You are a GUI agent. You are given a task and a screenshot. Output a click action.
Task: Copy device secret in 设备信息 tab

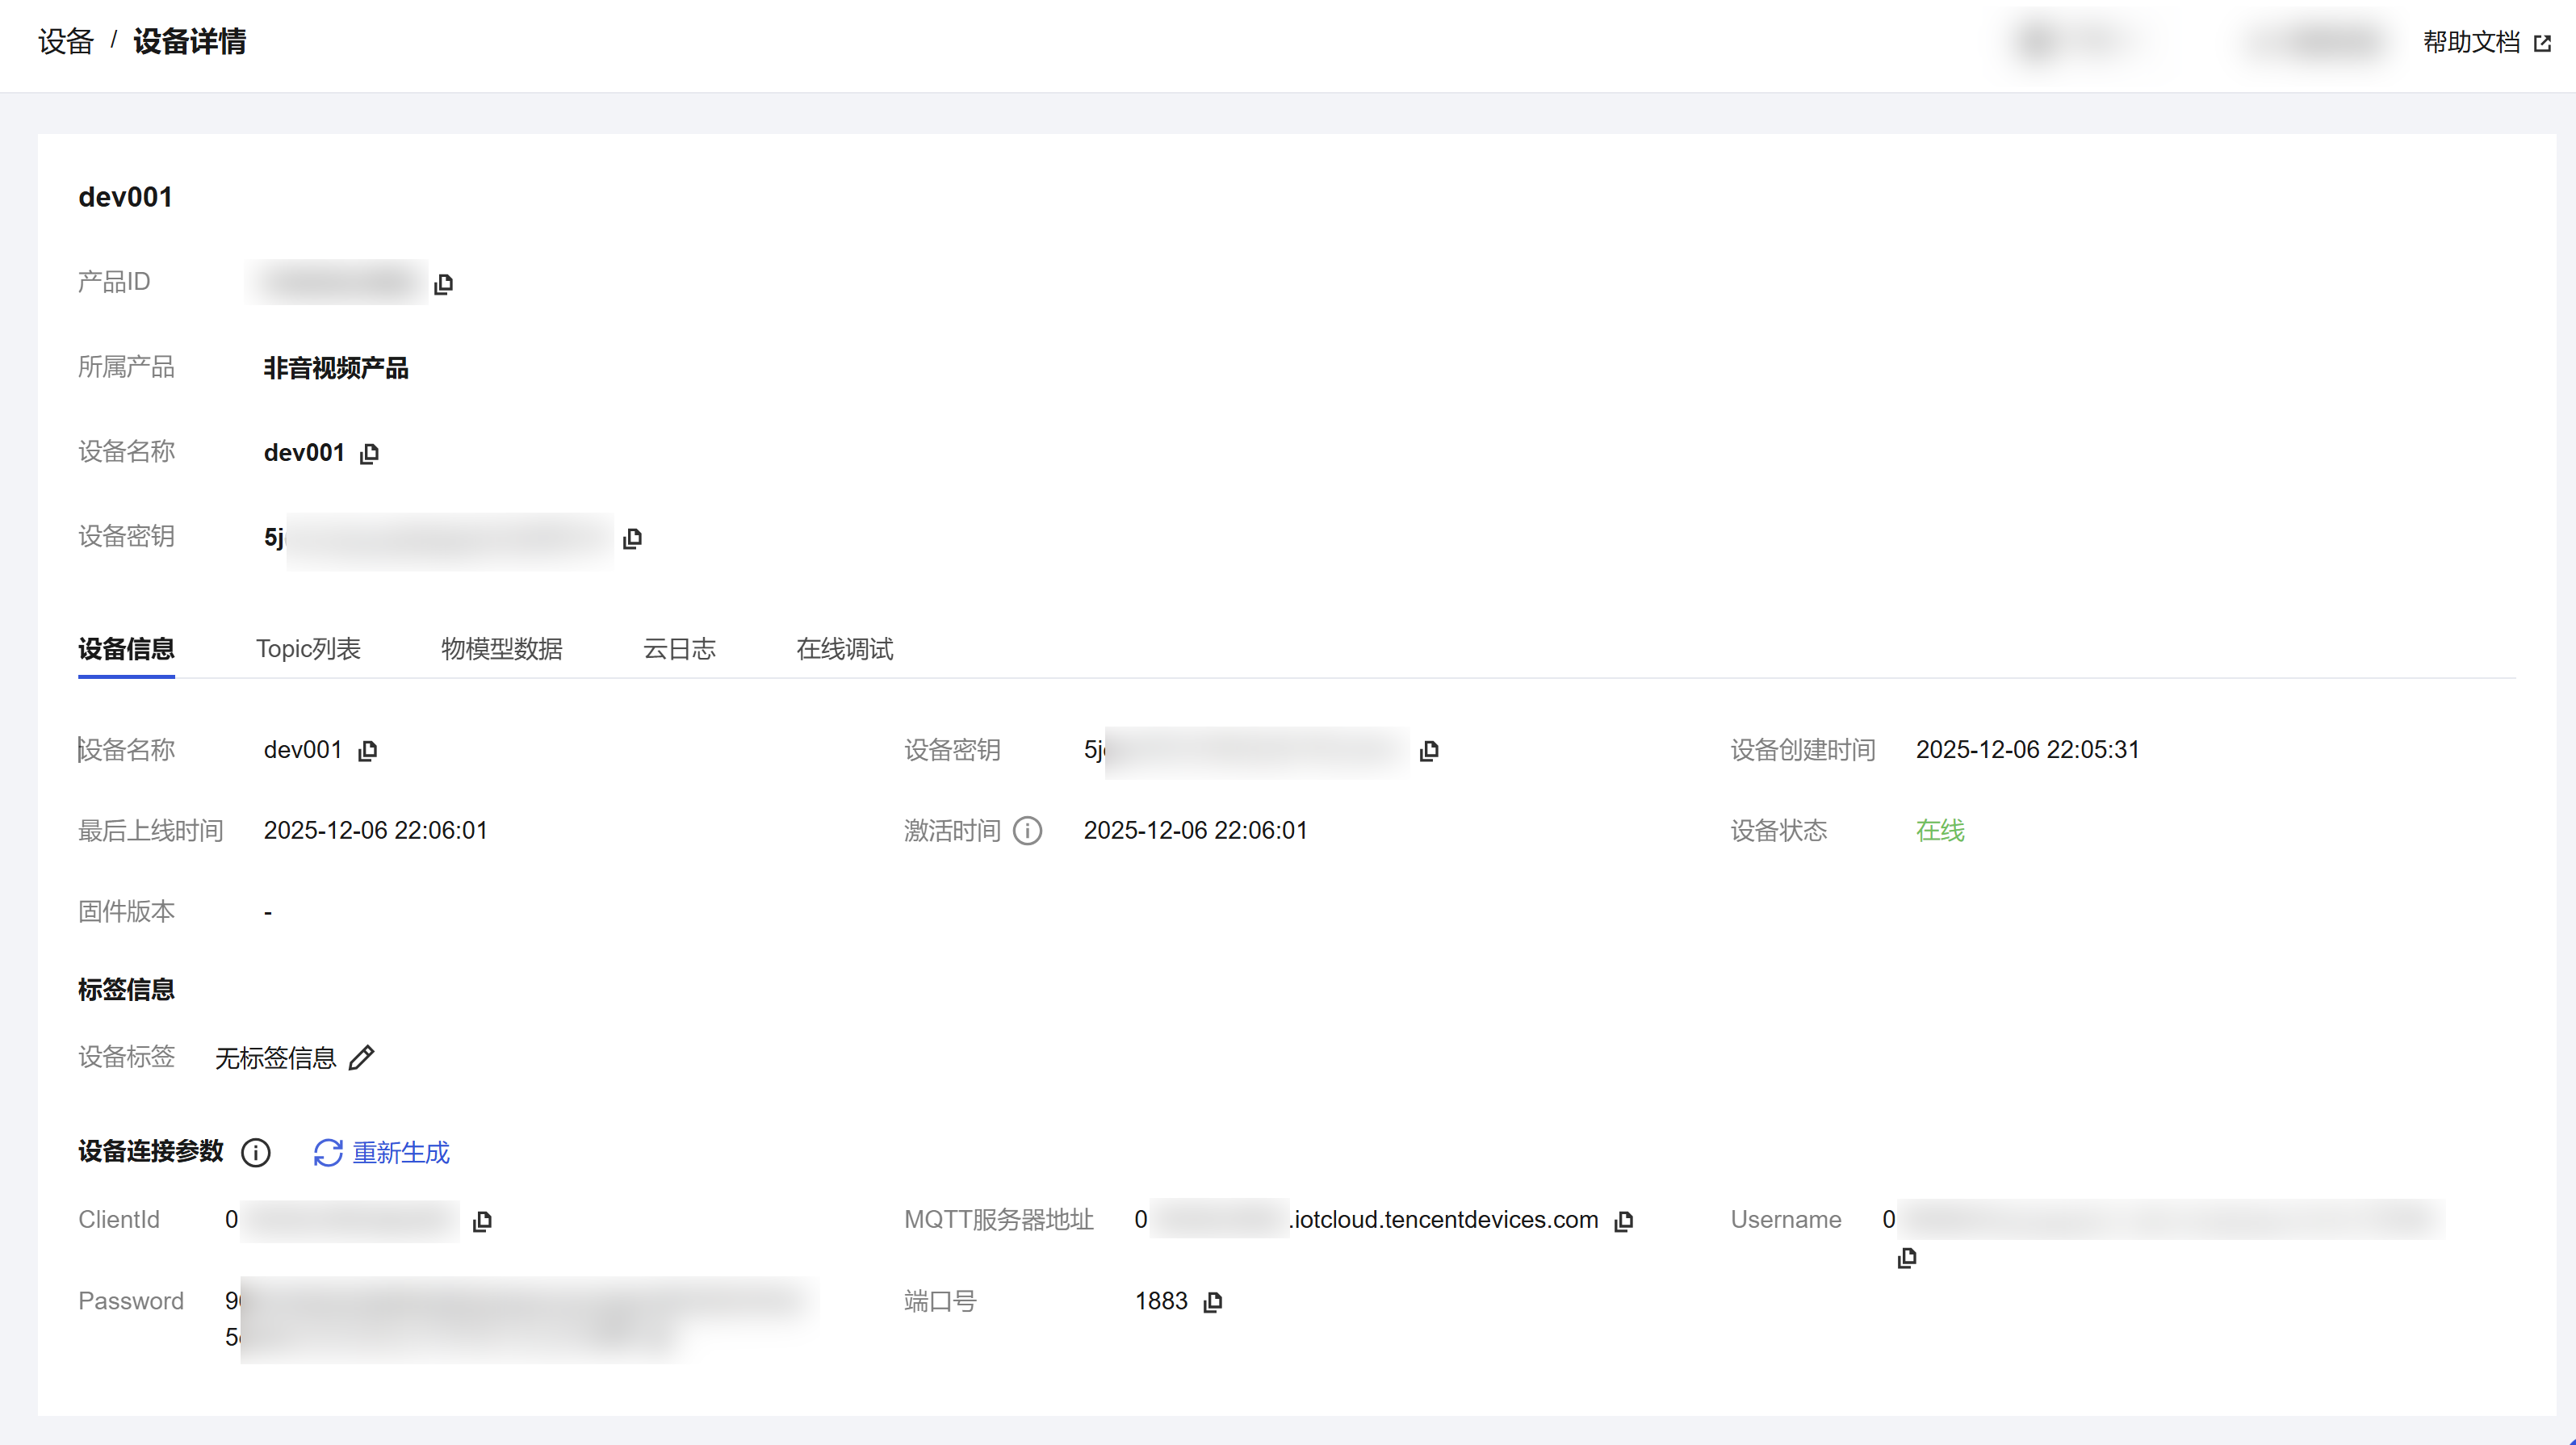coord(1429,751)
